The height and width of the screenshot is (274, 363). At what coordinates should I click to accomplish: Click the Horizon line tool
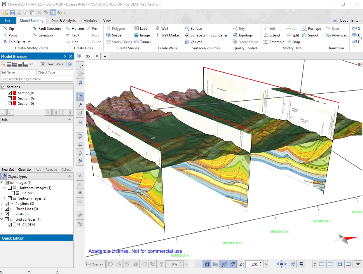coord(75,29)
